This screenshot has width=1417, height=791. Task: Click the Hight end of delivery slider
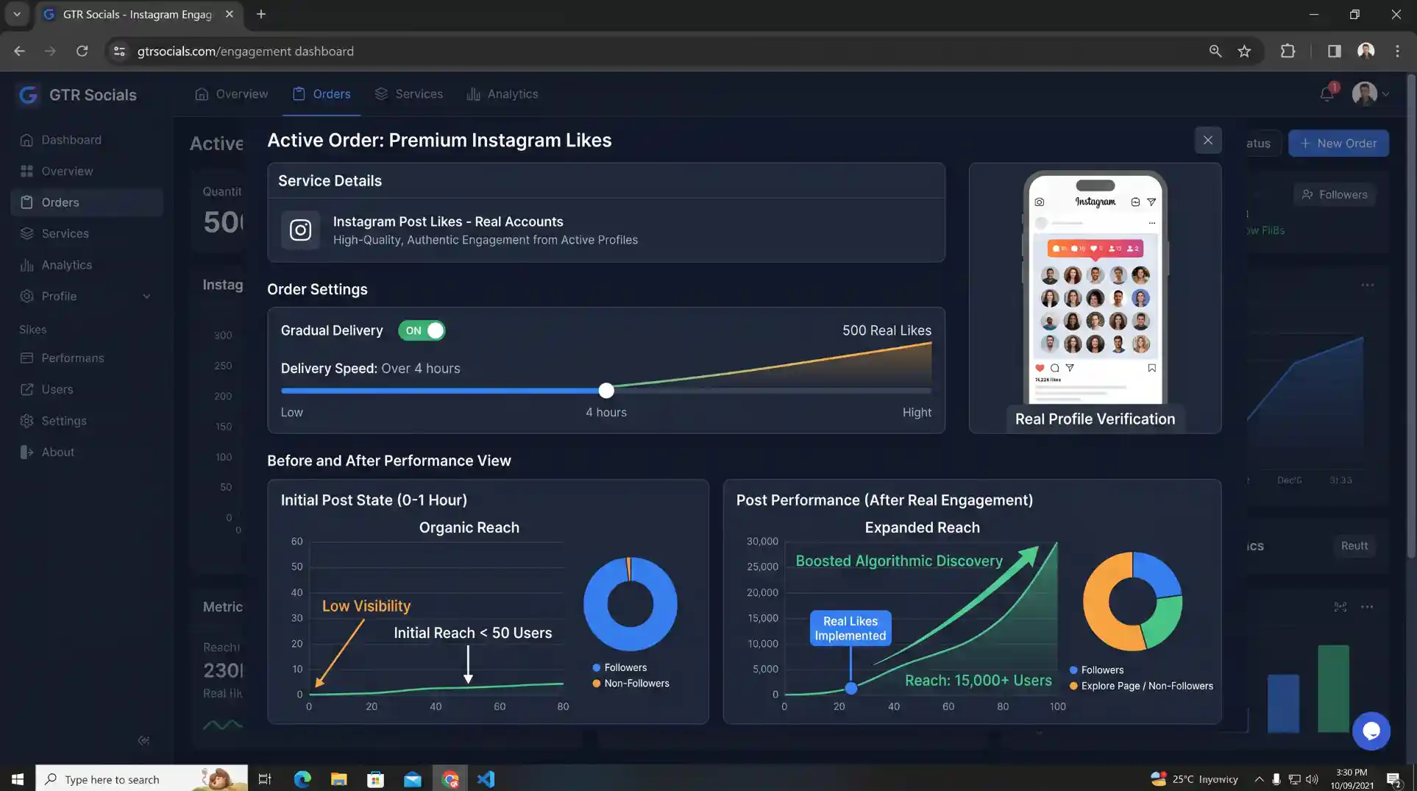click(x=917, y=412)
